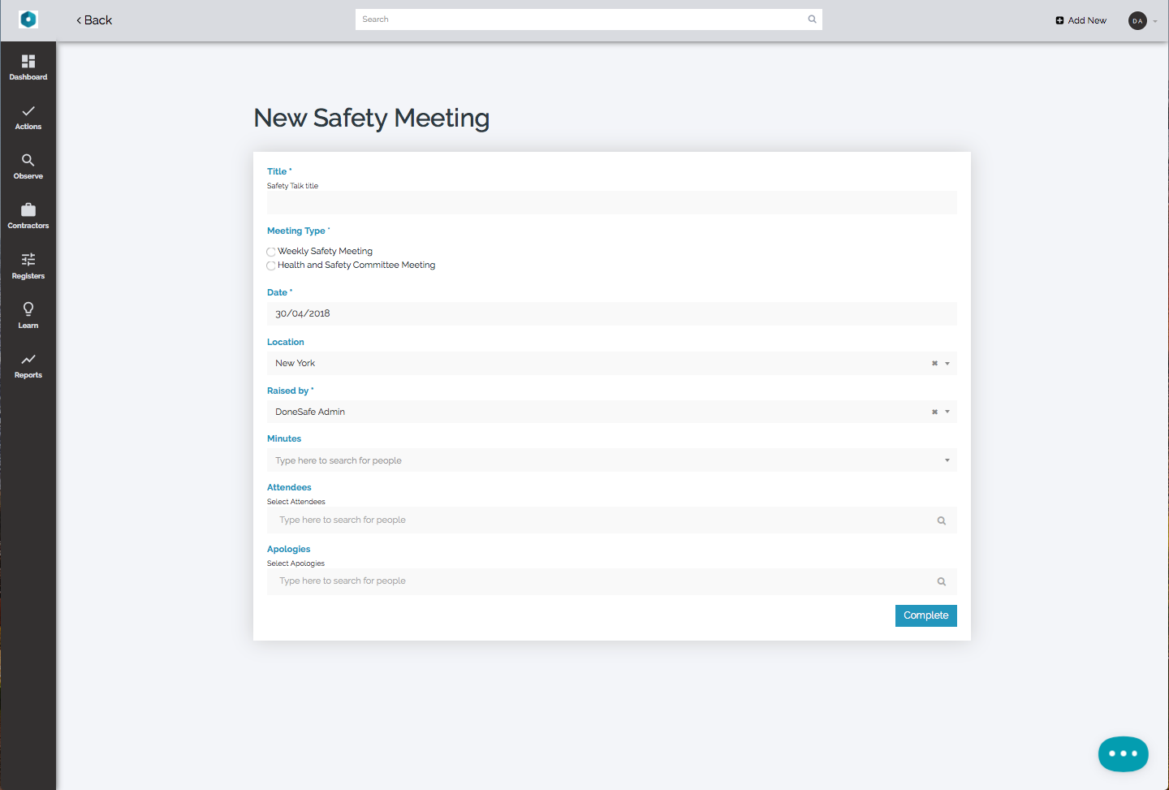Click the DoneSafe logo icon
Screen dimensions: 1169x790
(28, 19)
